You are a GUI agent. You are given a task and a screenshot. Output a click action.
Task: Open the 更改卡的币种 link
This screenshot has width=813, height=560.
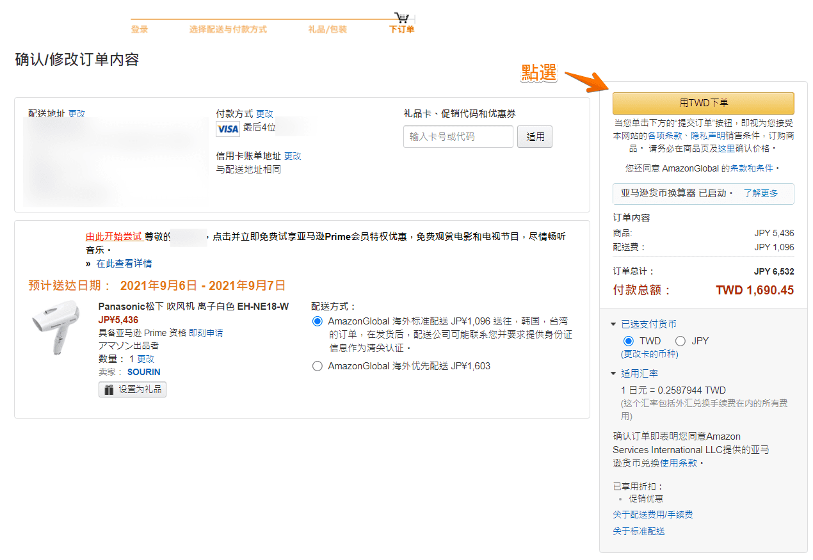pyautogui.click(x=650, y=354)
